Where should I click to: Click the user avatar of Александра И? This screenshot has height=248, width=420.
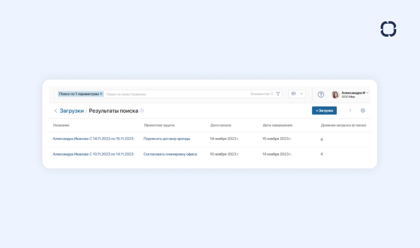pyautogui.click(x=335, y=95)
